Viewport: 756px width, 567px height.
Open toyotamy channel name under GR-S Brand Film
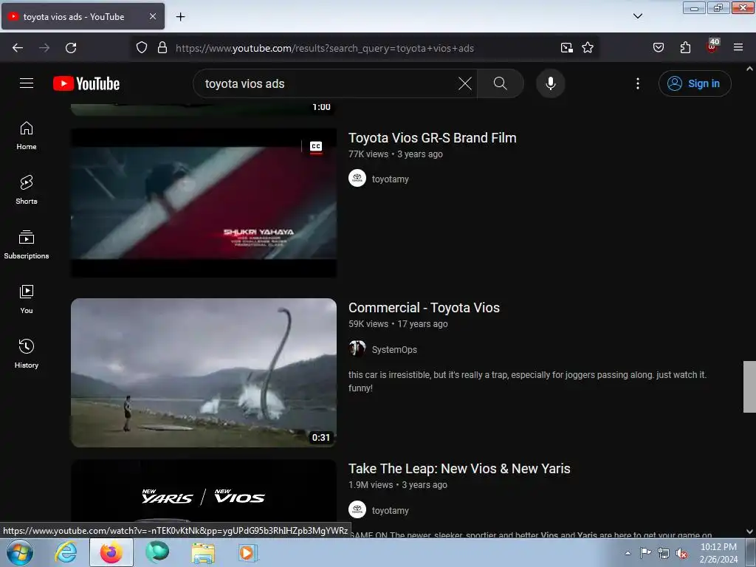(x=391, y=179)
